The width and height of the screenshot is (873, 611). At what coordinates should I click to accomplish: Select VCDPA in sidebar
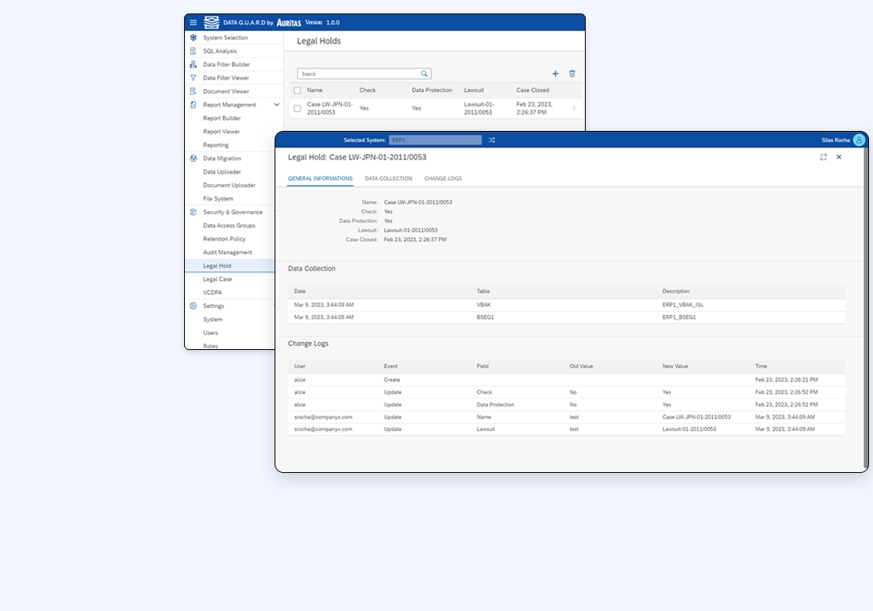pyautogui.click(x=213, y=293)
